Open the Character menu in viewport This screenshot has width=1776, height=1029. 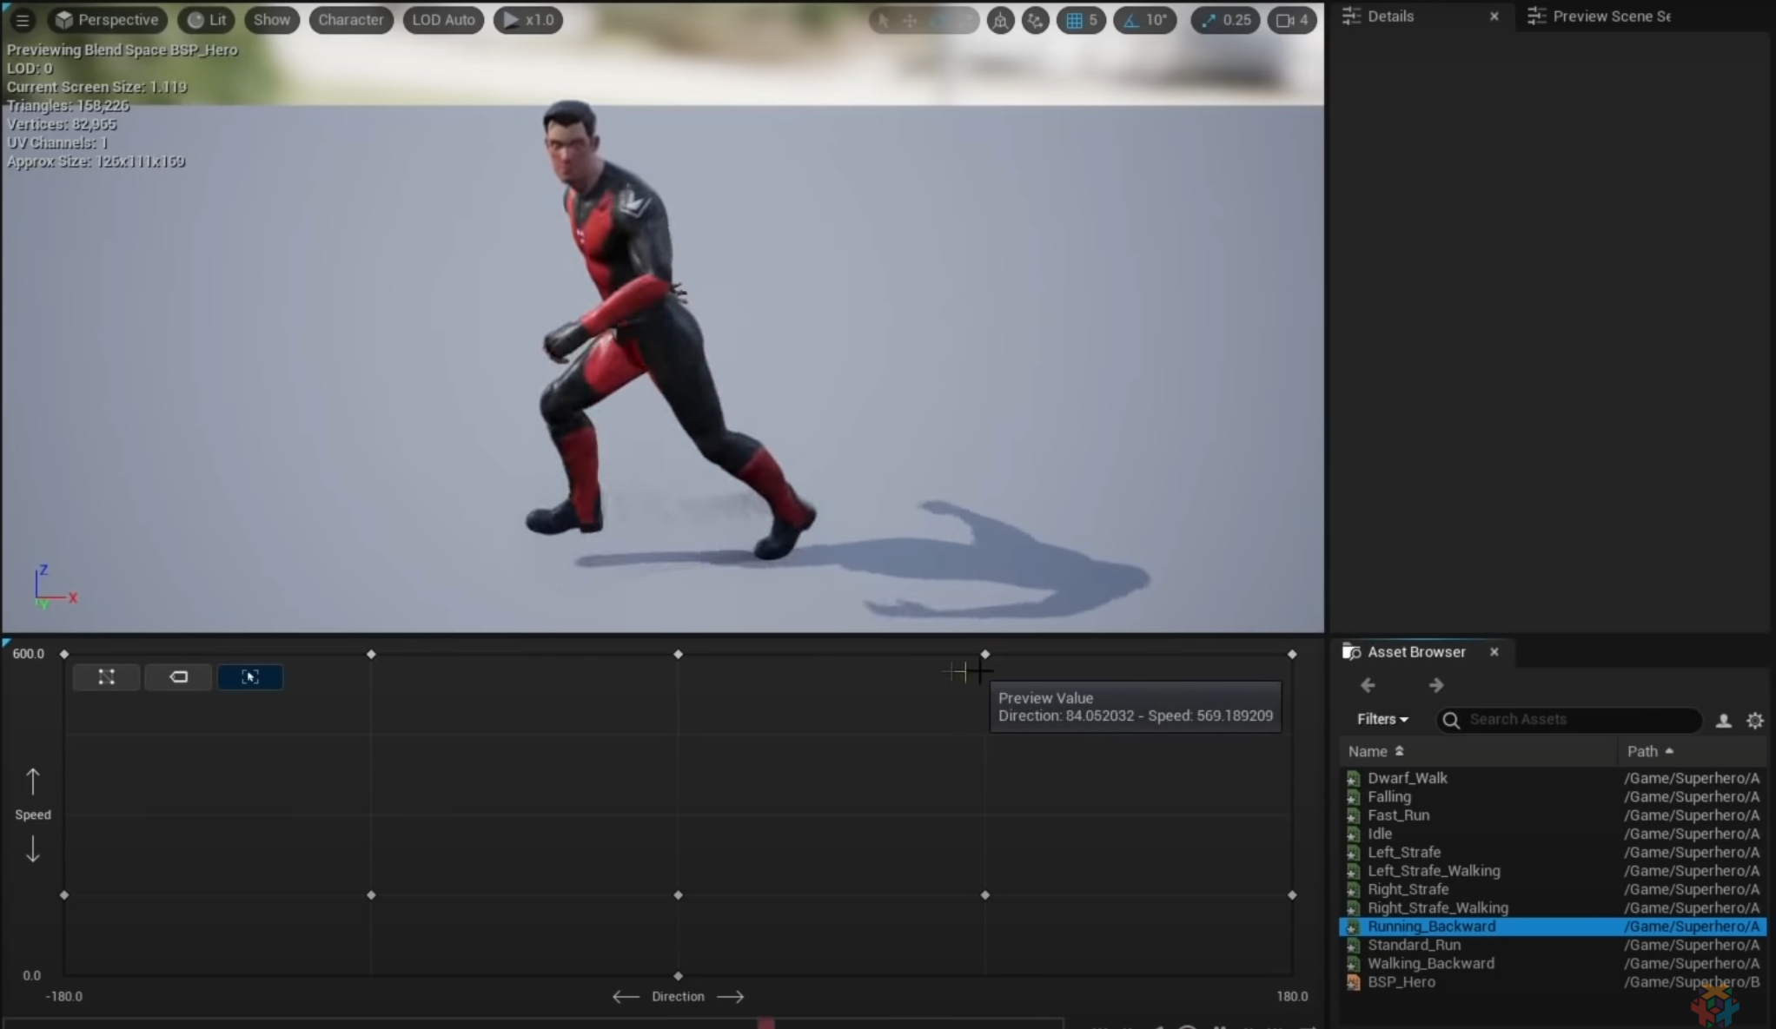(x=350, y=19)
